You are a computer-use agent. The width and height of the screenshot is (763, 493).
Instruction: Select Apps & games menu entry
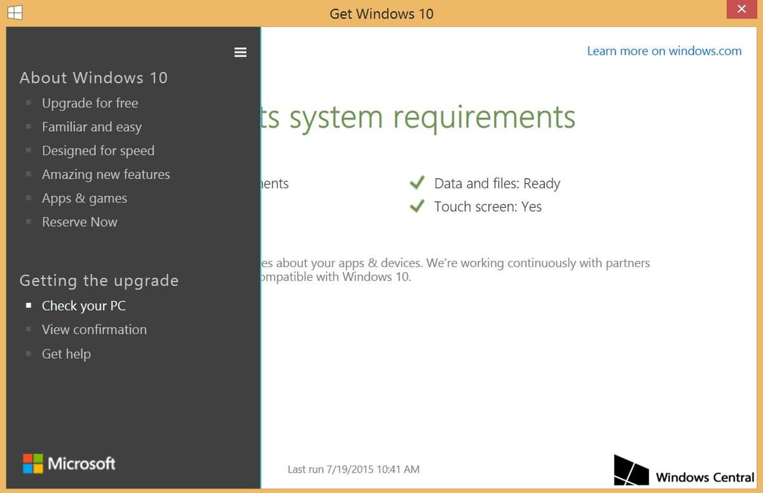coord(85,198)
